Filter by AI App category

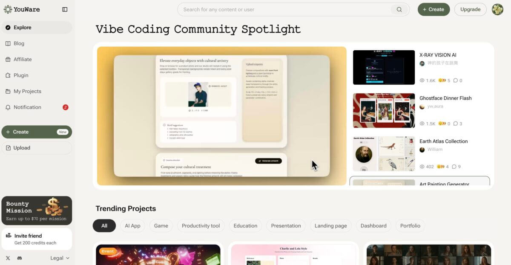tap(132, 226)
